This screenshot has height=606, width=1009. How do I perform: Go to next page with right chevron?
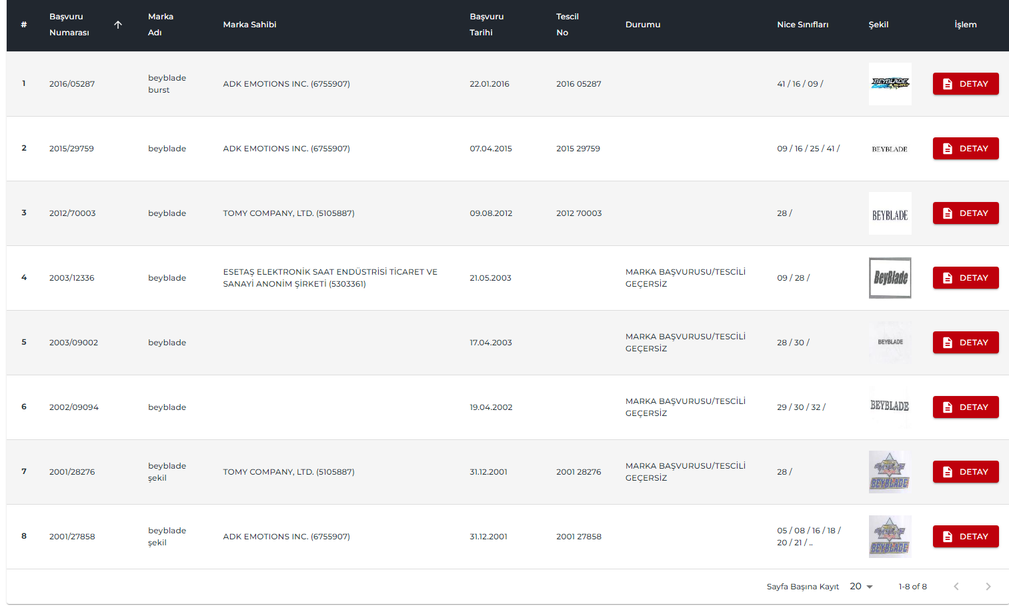(988, 587)
